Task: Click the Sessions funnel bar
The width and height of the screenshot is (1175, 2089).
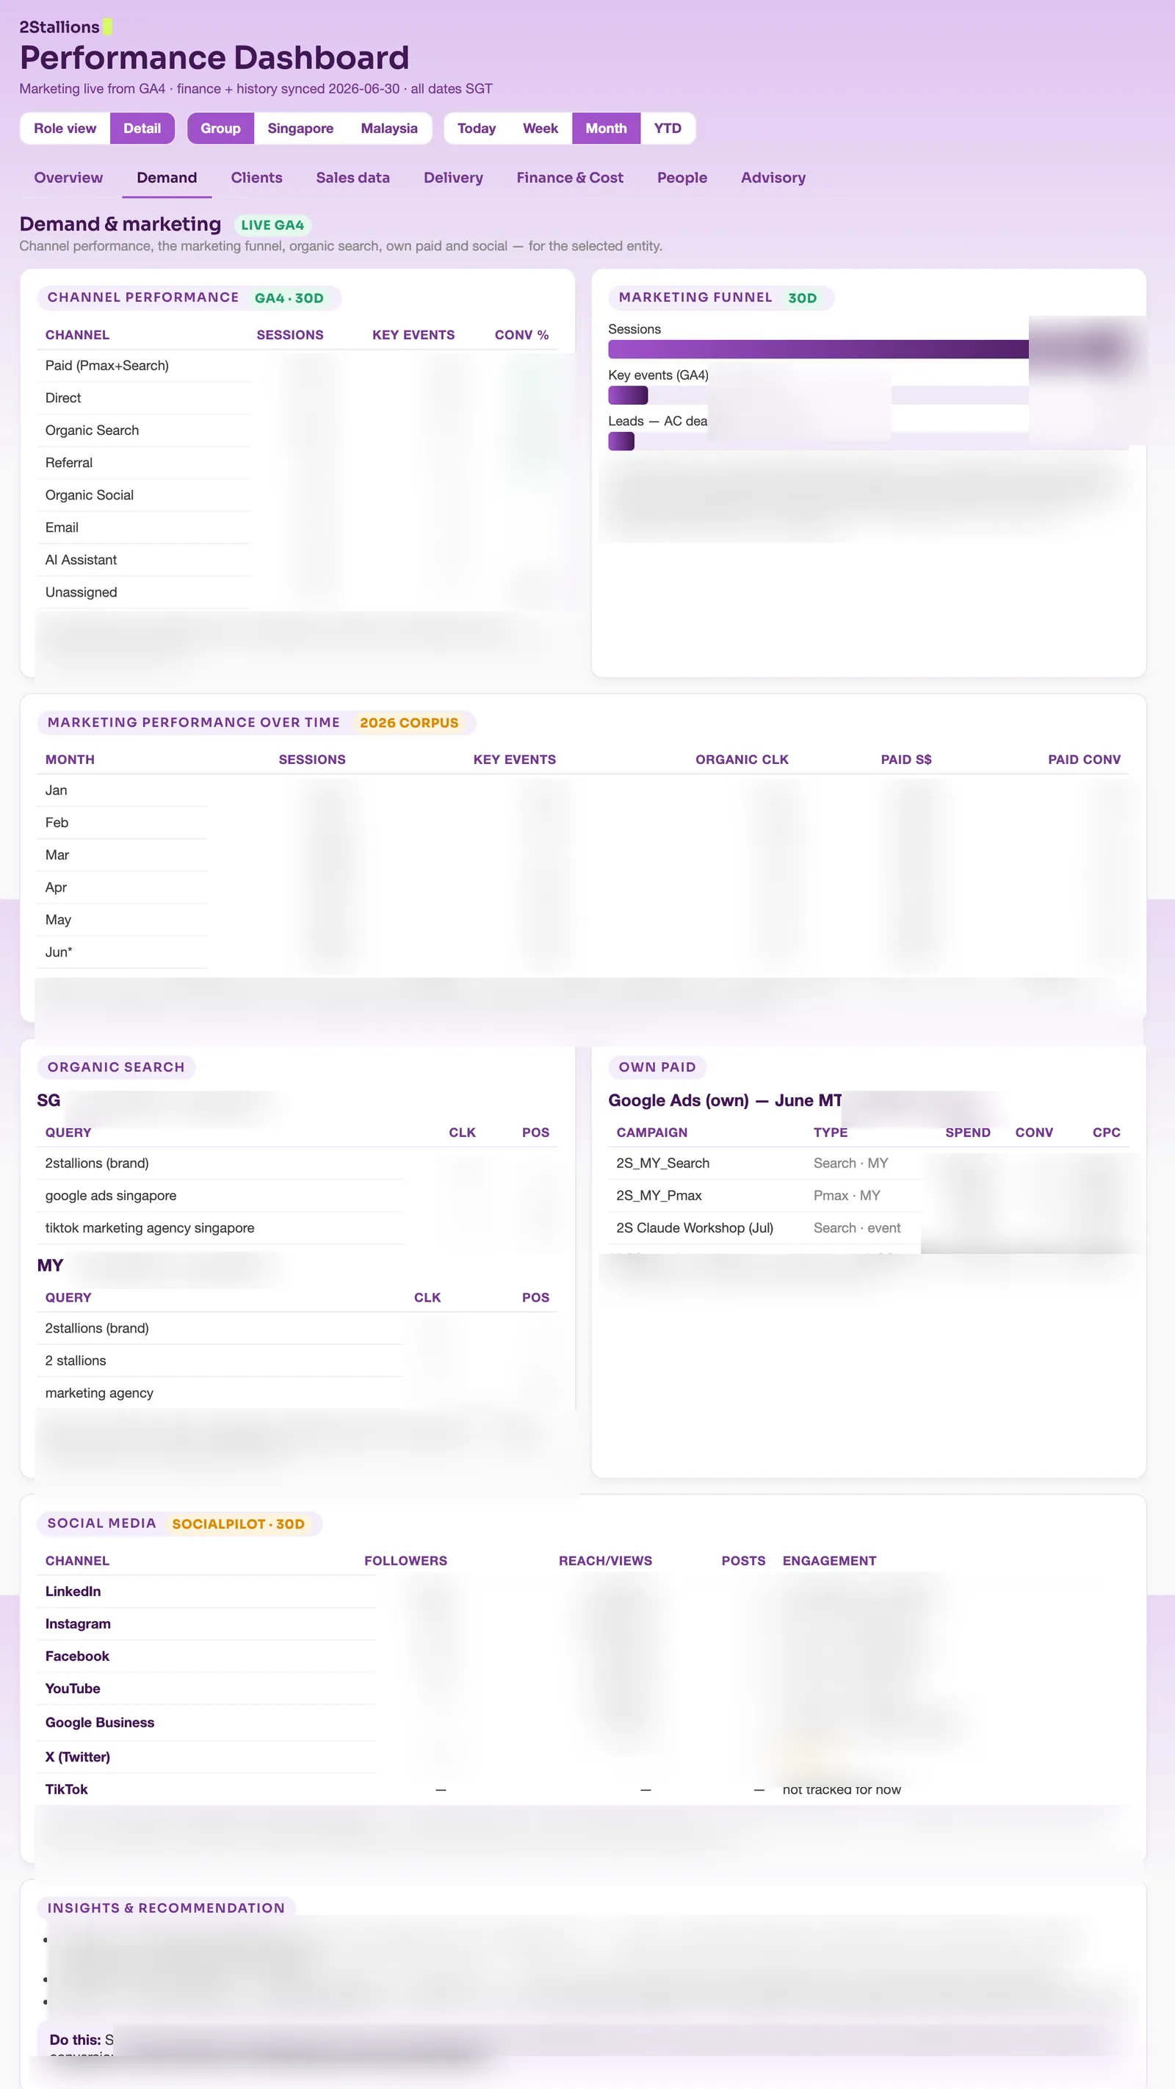Action: (x=869, y=349)
